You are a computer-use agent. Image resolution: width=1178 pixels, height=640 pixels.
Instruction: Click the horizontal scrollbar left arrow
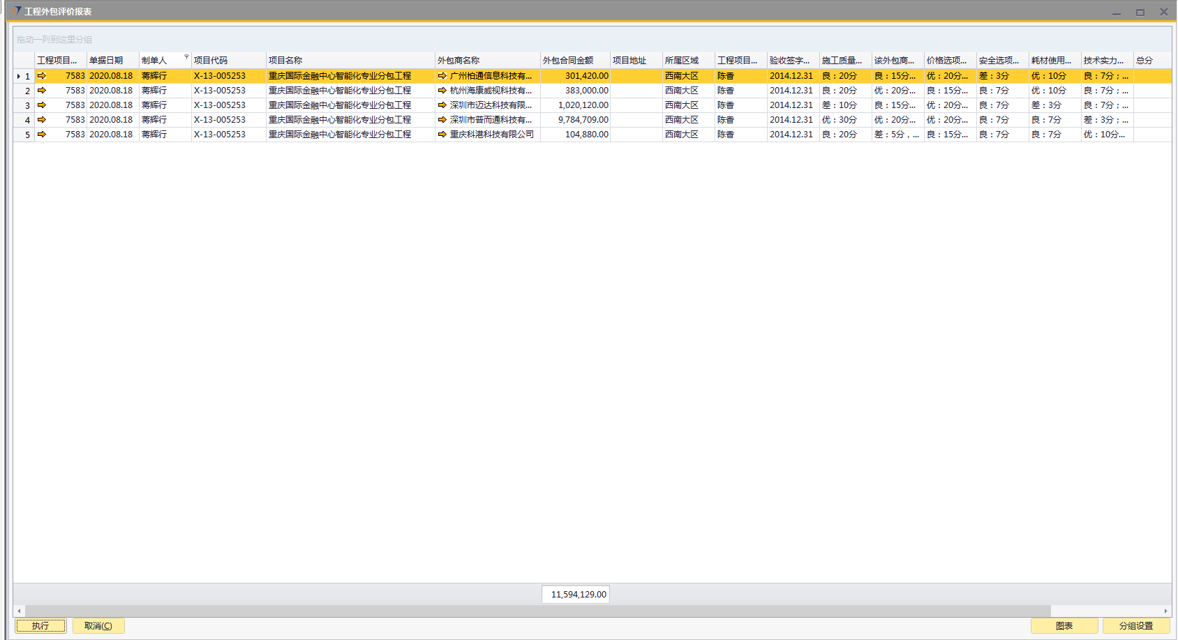[x=19, y=611]
